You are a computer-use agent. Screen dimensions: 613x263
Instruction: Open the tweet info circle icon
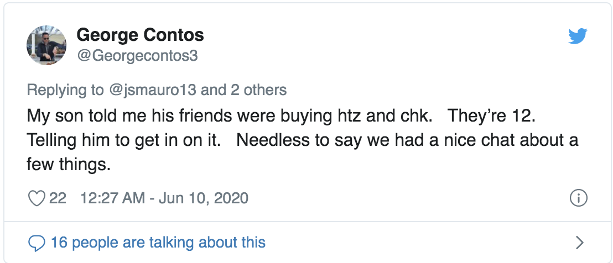tap(578, 198)
